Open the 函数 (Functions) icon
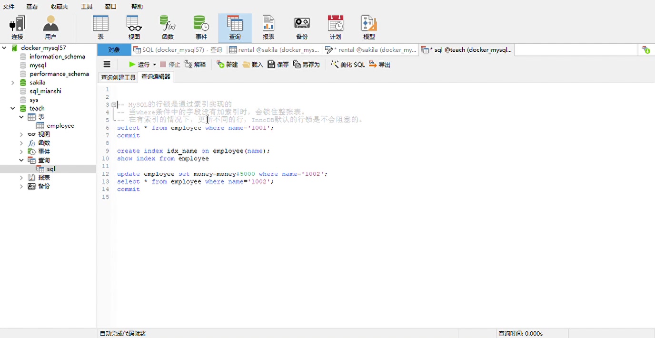This screenshot has height=338, width=655. [x=168, y=27]
